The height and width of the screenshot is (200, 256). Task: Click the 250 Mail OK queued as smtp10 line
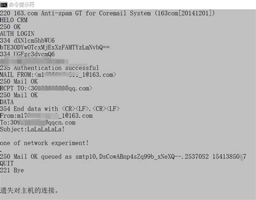coord(123,156)
